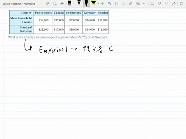The width and height of the screenshot is (186, 139).
Task: Click the $14,000 cell
Action: (x=90, y=29)
